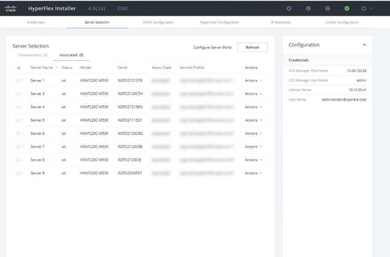Click serial WZP22050FK7
The height and width of the screenshot is (257, 390).
(x=129, y=173)
